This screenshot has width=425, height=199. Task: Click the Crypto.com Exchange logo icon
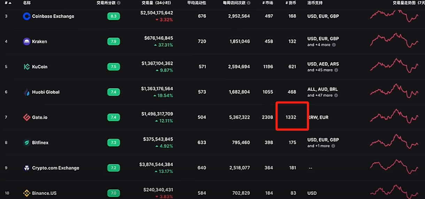click(x=26, y=168)
